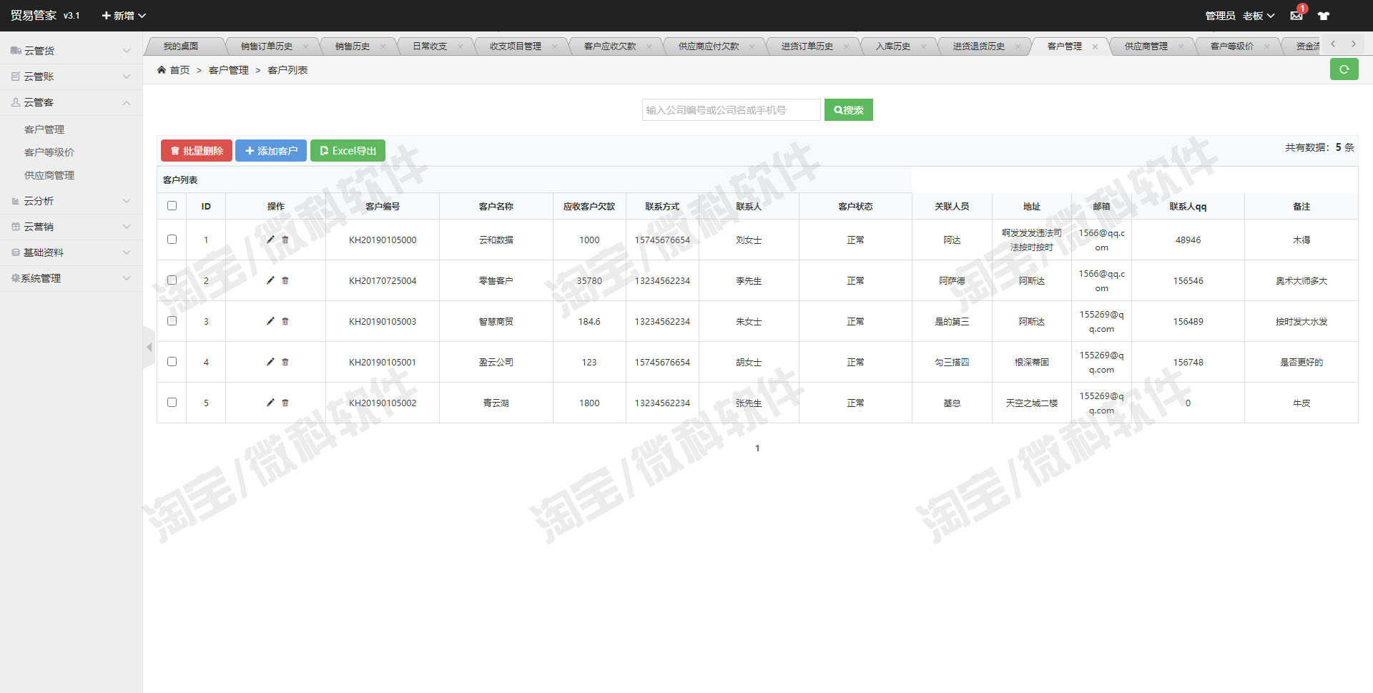Delete customer 云和数据 with trash icon

click(x=285, y=240)
